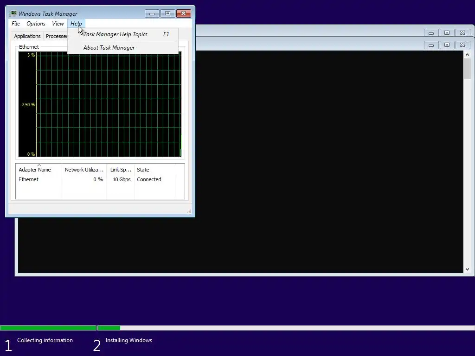Click the Task Manager title bar icon
This screenshot has height=356, width=475.
[x=13, y=13]
